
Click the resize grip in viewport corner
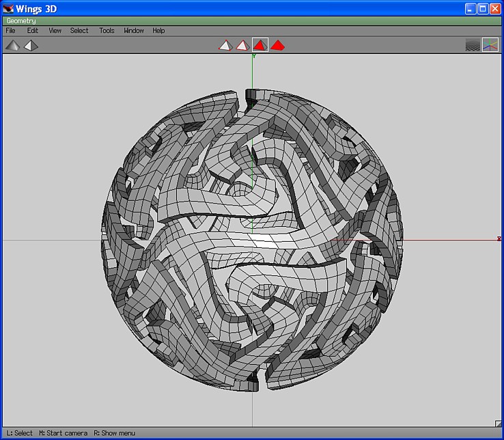(498, 424)
